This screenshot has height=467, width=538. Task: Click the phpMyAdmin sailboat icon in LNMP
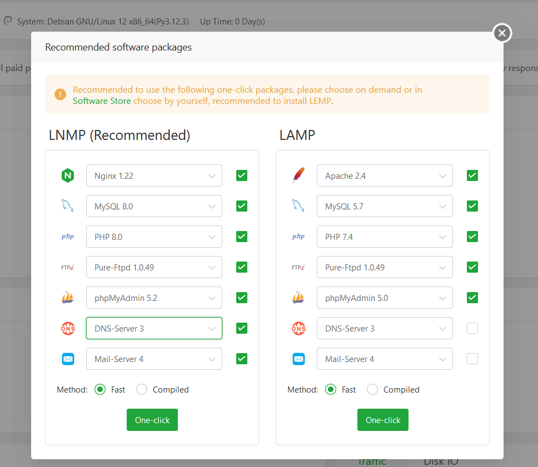click(x=68, y=298)
